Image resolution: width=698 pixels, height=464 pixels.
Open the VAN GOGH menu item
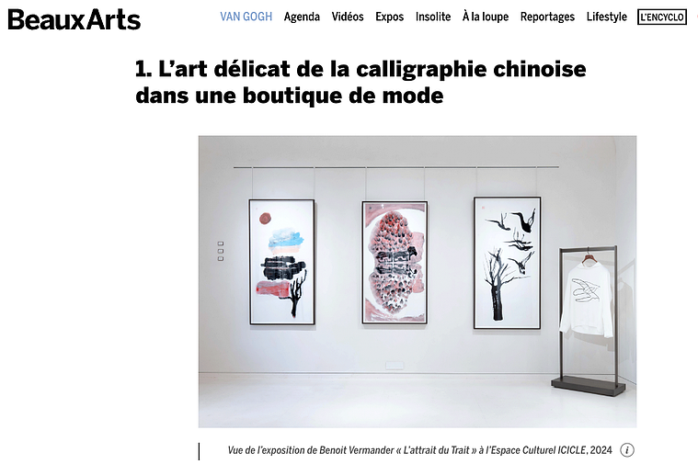point(246,17)
